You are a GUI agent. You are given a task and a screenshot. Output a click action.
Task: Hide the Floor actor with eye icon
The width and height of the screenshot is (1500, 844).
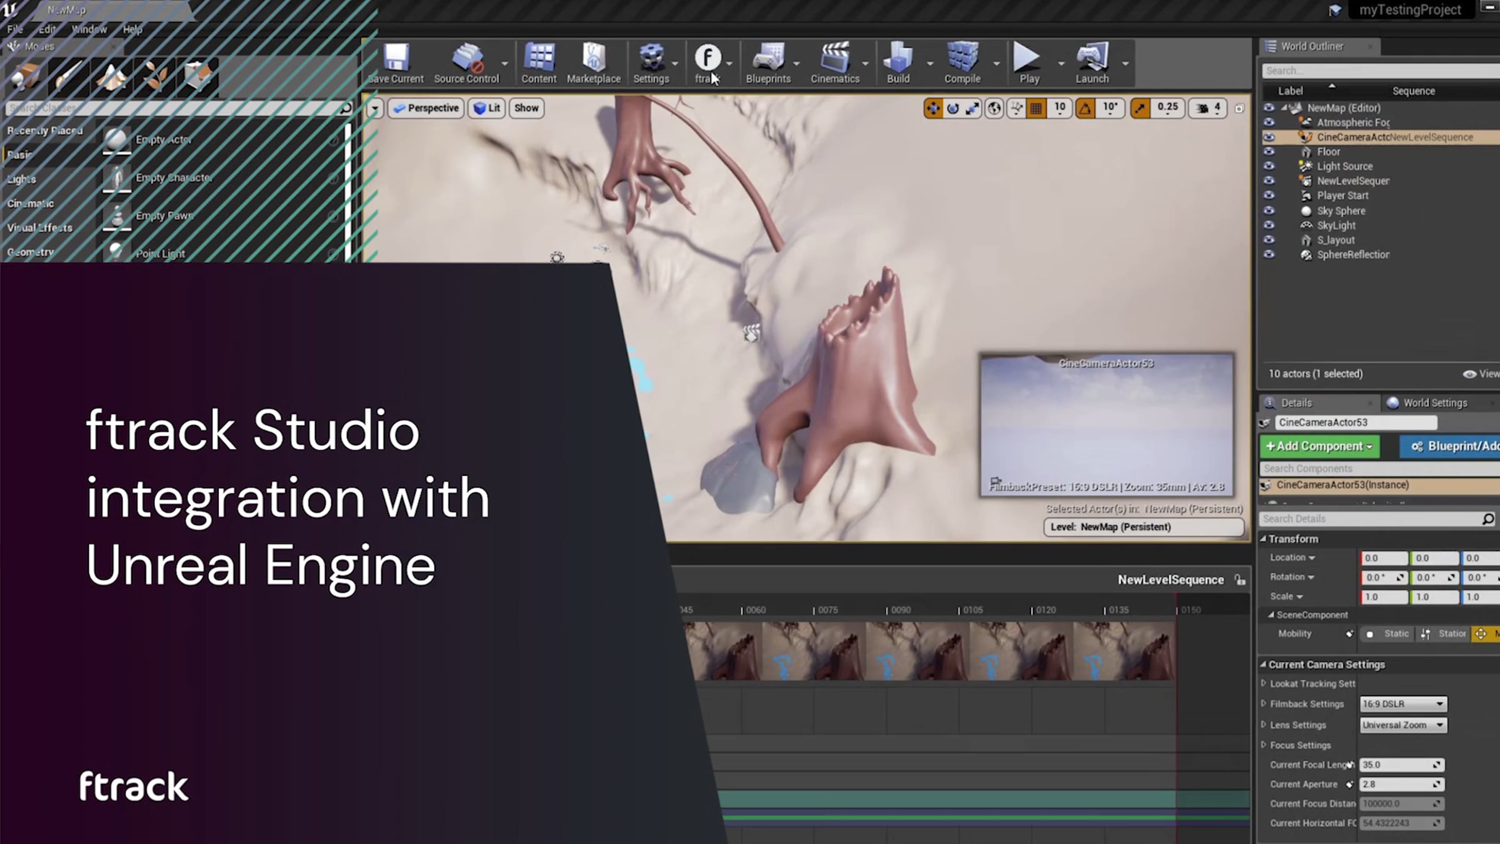(1269, 151)
